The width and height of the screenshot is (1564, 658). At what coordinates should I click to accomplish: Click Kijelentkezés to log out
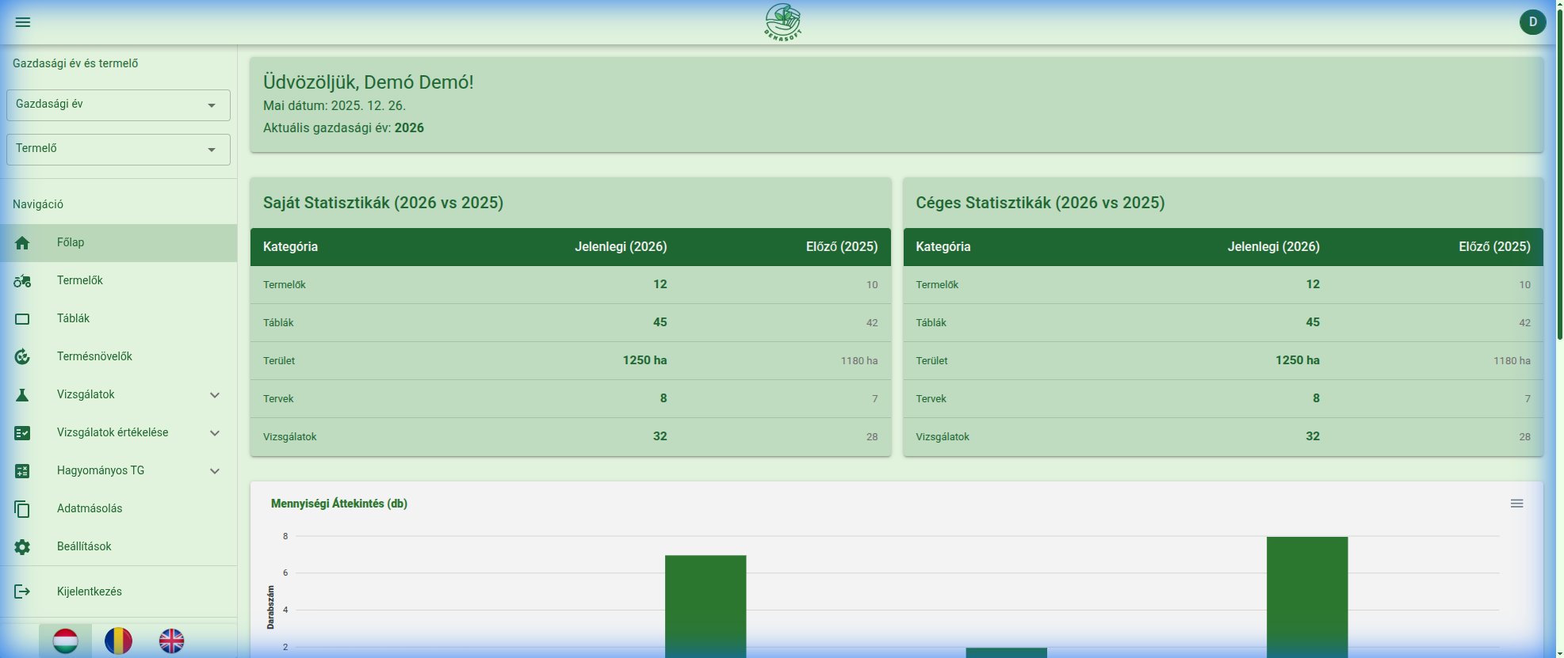(x=89, y=591)
